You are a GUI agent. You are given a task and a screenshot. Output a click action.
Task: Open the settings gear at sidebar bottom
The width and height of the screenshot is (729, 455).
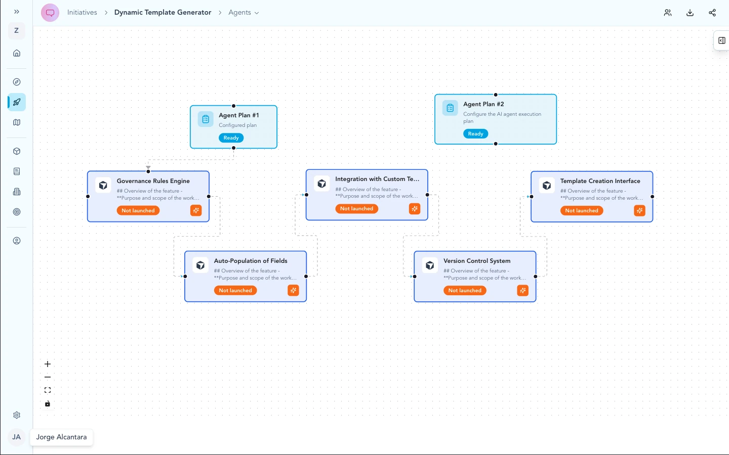[17, 415]
